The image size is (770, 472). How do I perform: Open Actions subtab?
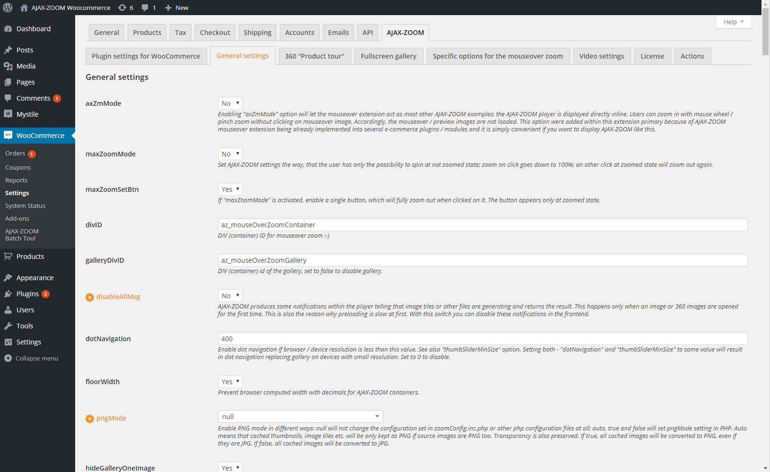(x=692, y=56)
